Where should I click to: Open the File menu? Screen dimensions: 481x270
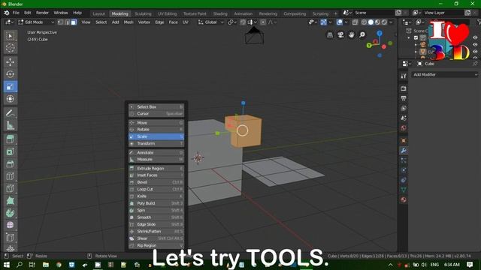click(16, 13)
